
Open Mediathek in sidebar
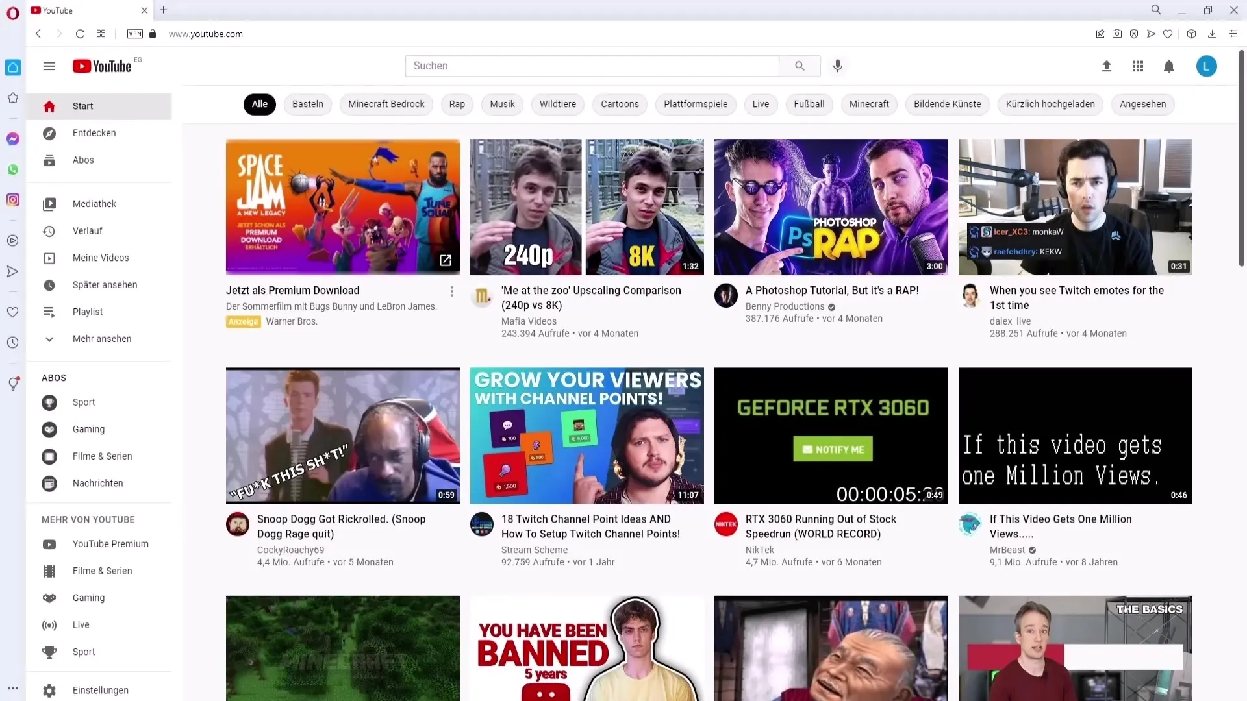click(99, 204)
